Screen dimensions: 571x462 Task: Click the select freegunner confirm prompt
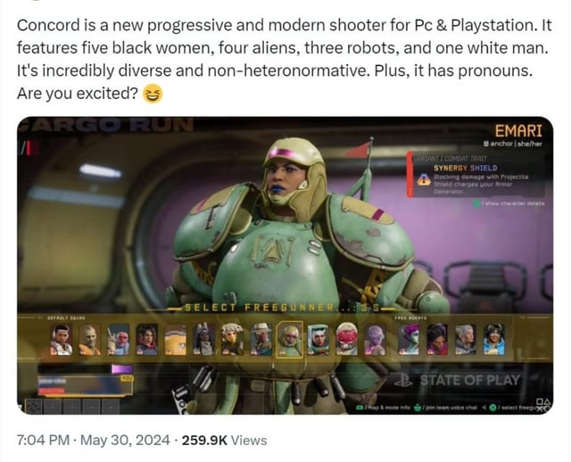tap(514, 408)
